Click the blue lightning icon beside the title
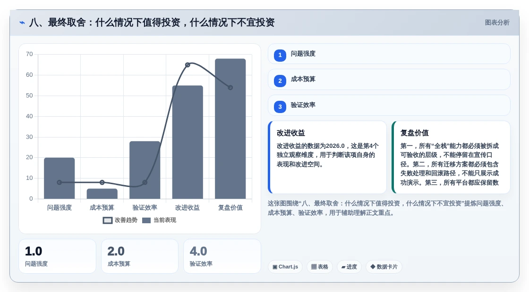Screen dimensions: 529x292 [22, 23]
